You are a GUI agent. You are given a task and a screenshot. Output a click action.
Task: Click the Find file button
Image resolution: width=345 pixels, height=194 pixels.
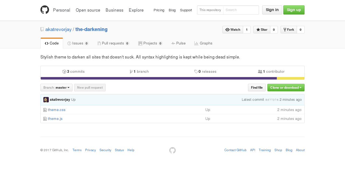tap(257, 88)
